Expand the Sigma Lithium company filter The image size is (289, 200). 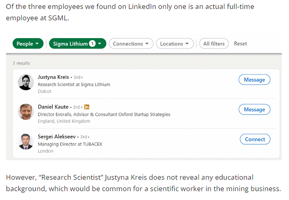pyautogui.click(x=77, y=44)
